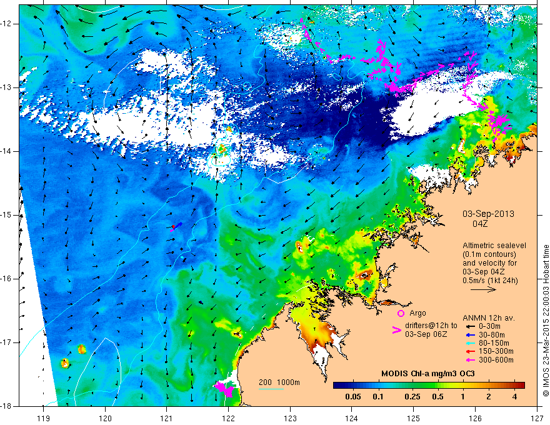Screen dimensions: 550x425
Task: Click the 0.5m/s velocity scale arrow
Action: tap(483, 289)
